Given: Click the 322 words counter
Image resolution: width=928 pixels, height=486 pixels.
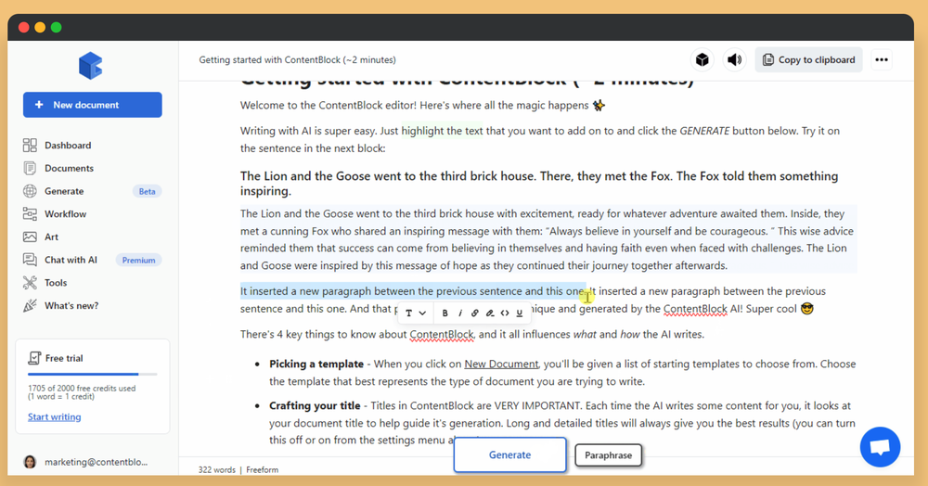Looking at the screenshot, I should click(x=216, y=470).
